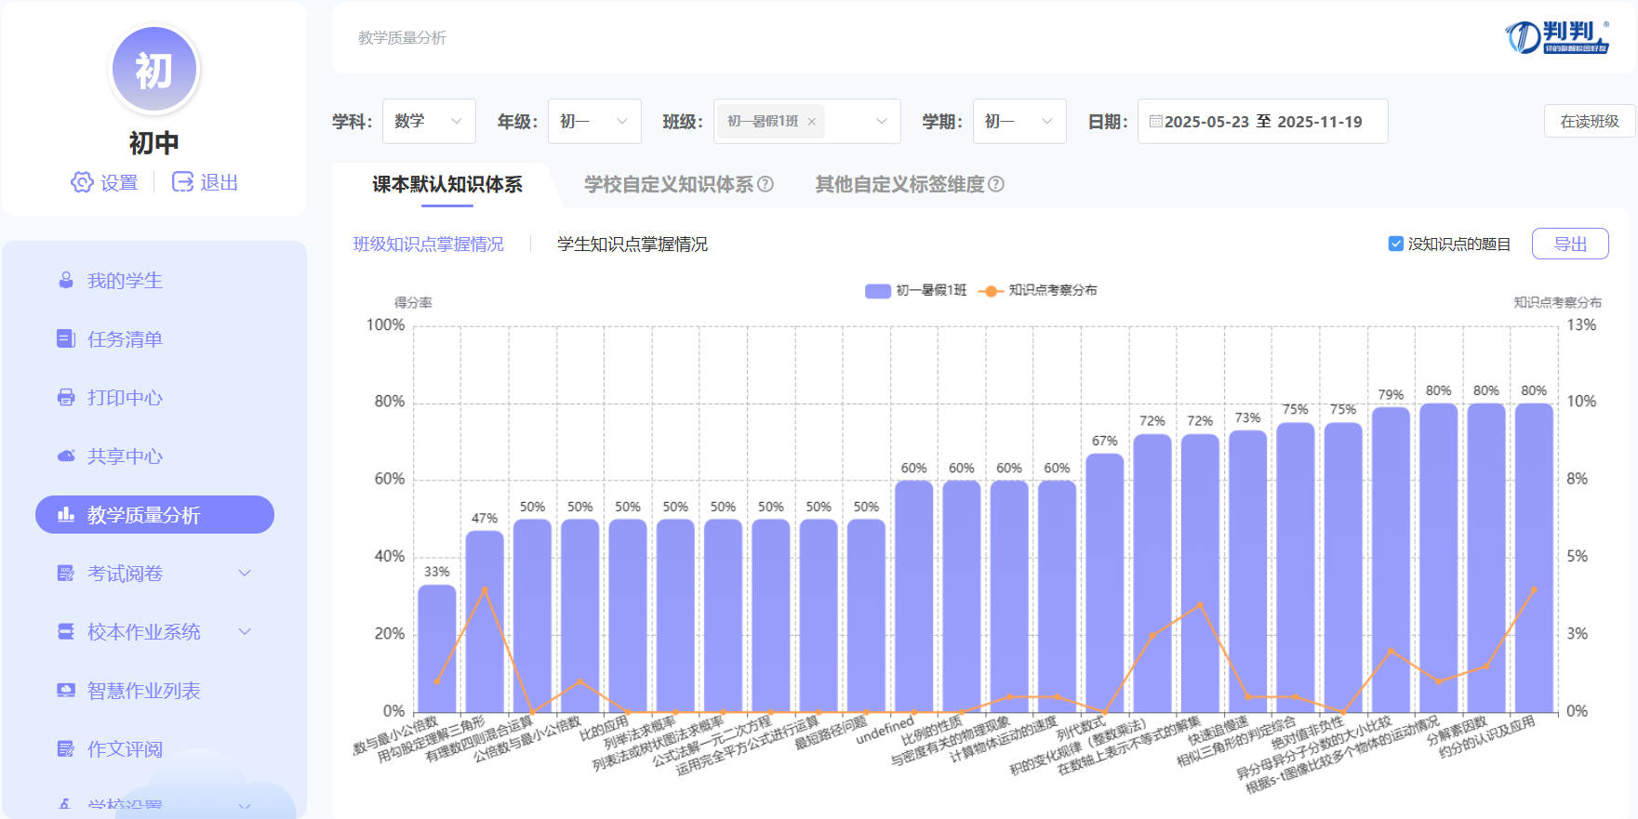Click the 打印中心 printer icon

point(66,398)
